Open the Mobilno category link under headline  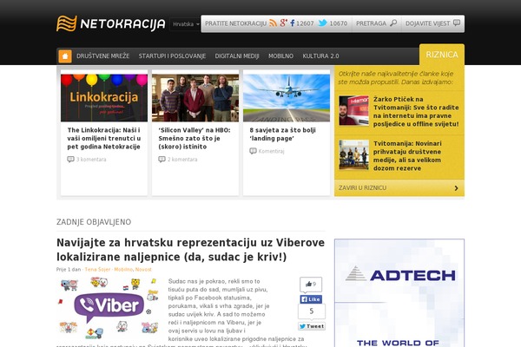click(x=123, y=269)
